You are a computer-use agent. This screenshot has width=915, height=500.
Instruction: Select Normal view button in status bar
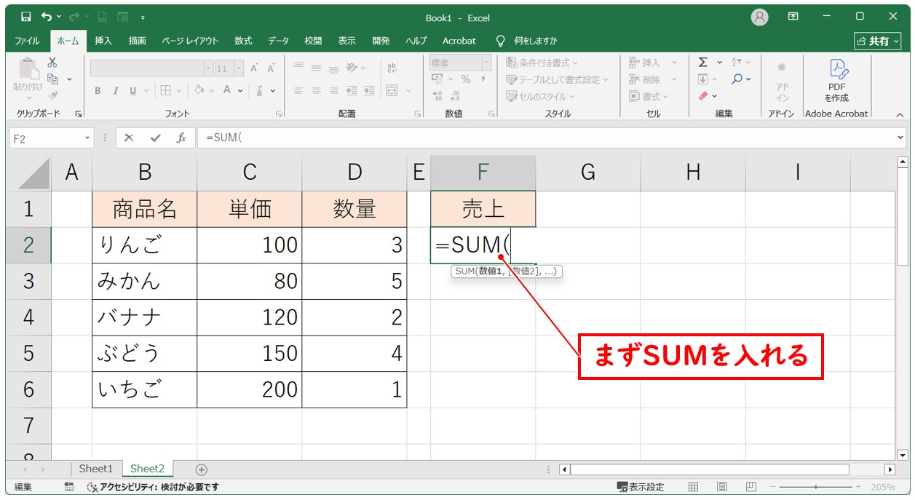[x=694, y=487]
